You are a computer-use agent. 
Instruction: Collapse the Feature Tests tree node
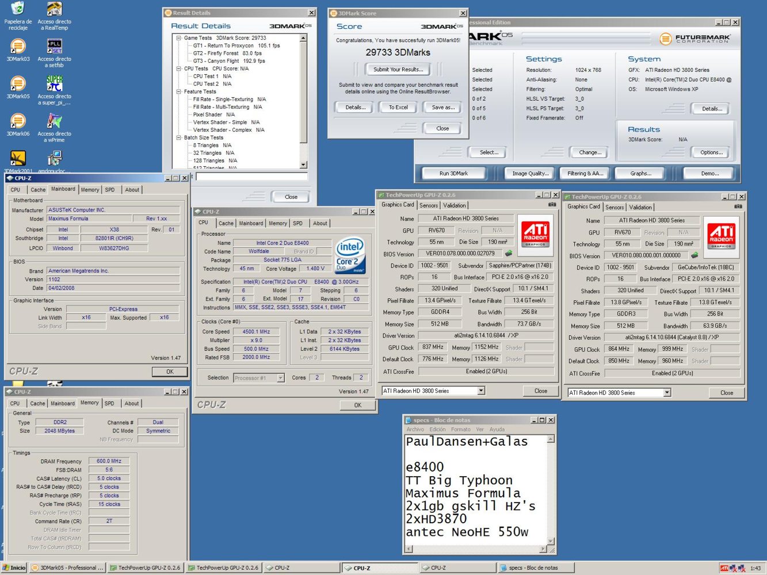pyautogui.click(x=179, y=91)
